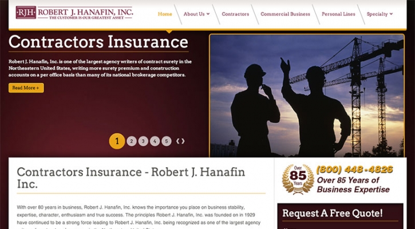The width and height of the screenshot is (415, 229).
Task: Click the Read More + button
Action: pyautogui.click(x=26, y=88)
